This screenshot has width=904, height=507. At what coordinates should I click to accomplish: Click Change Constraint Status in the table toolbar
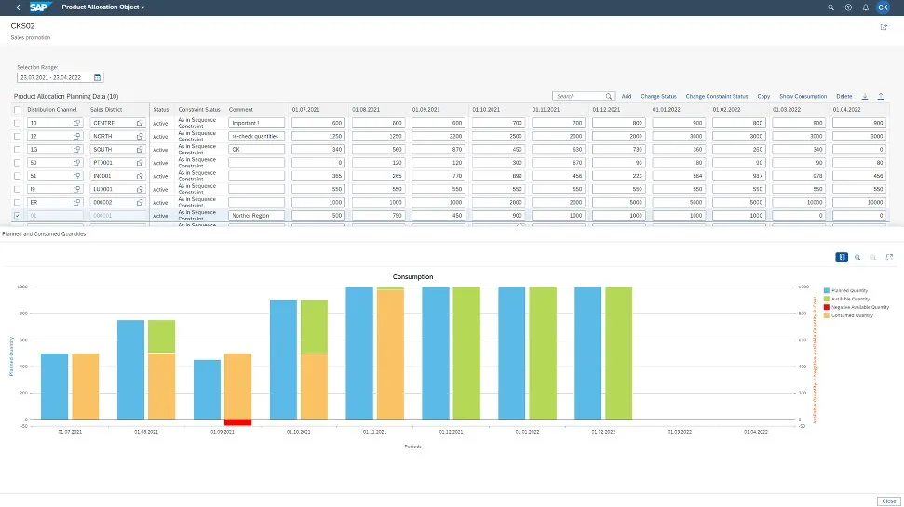point(716,96)
